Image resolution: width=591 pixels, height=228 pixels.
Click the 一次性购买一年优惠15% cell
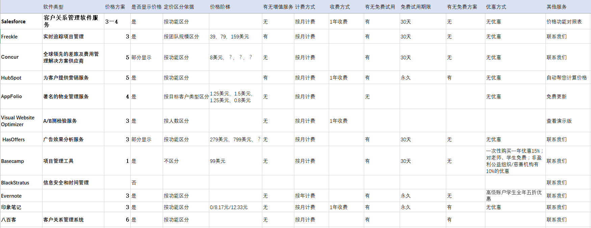click(515, 161)
